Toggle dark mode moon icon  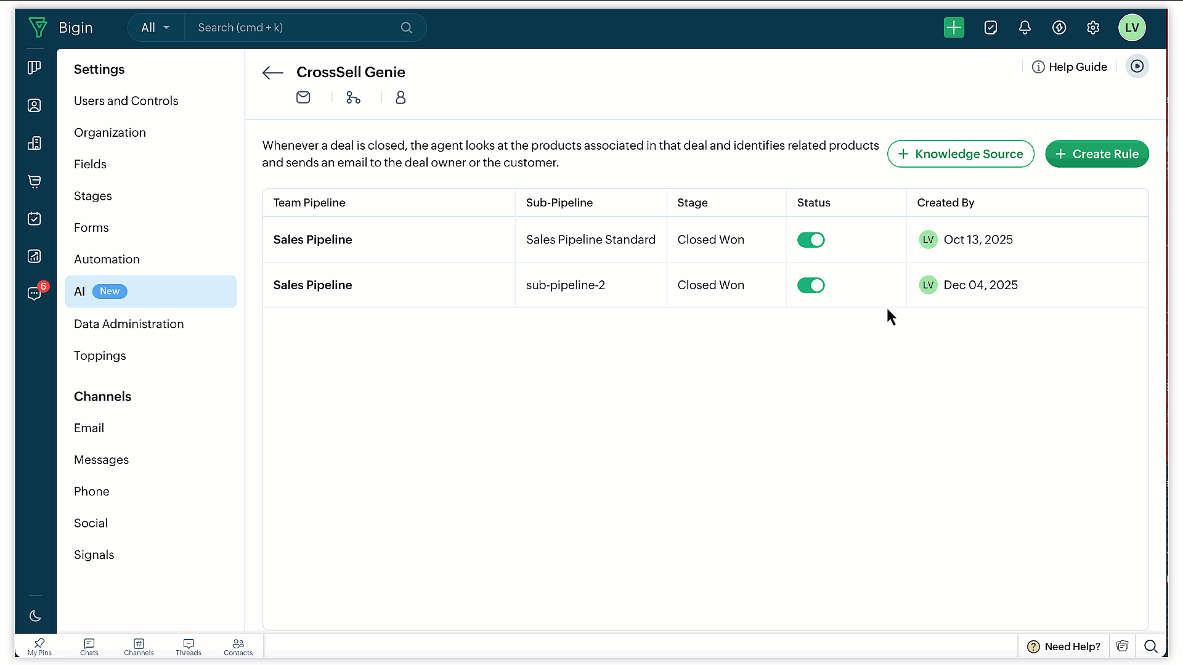(x=35, y=616)
